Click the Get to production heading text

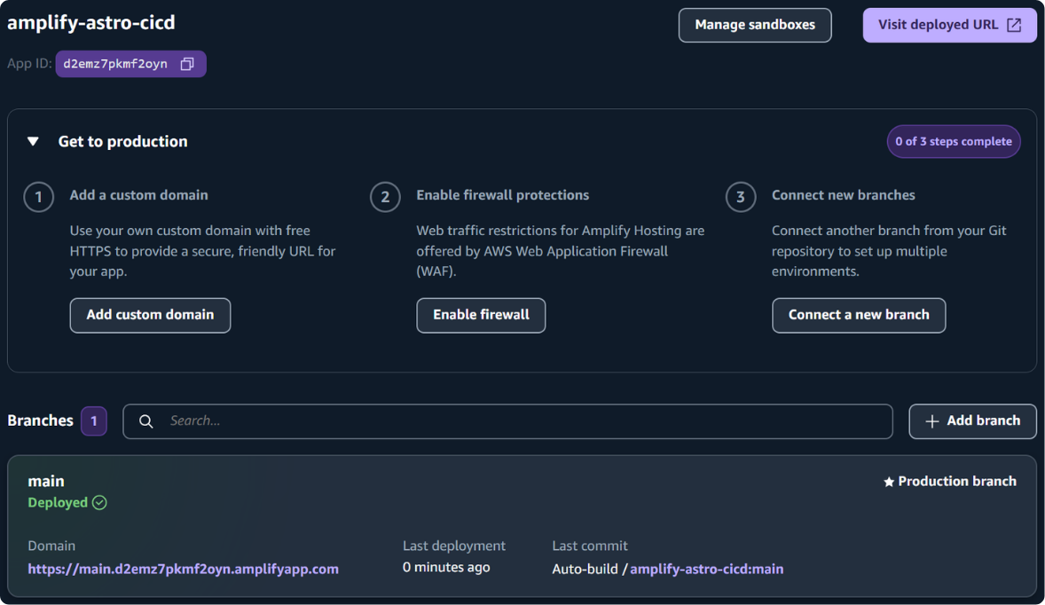point(122,141)
